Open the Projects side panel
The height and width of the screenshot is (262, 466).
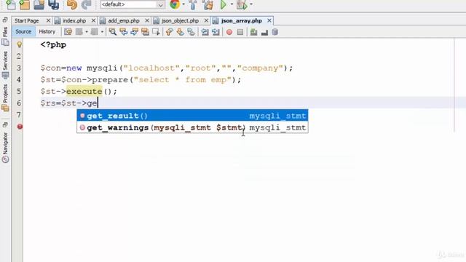(x=5, y=98)
